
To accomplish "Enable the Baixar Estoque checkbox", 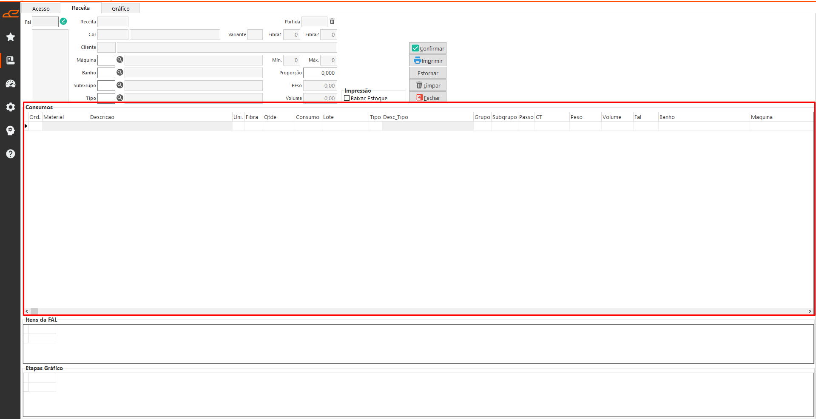I will (x=347, y=98).
